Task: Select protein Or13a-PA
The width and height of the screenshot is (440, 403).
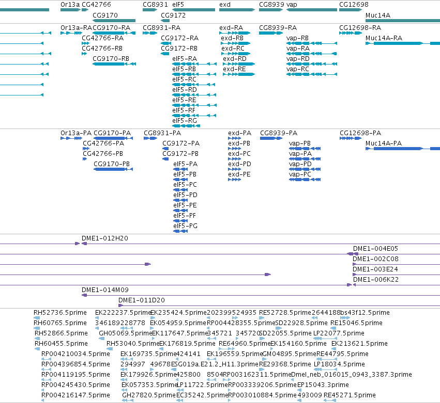Action: point(71,138)
